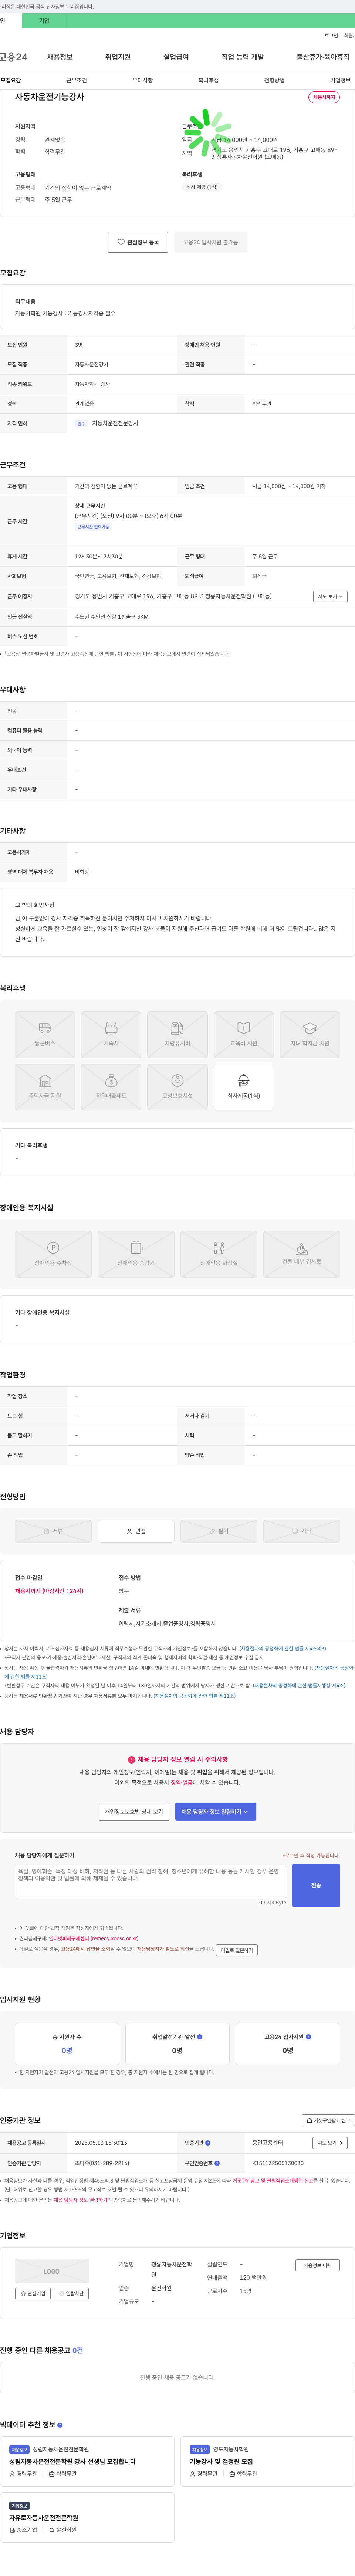Viewport: 355px width, 2576px height.
Task: Jump to the 근무조건 section tab
Action: pos(76,80)
